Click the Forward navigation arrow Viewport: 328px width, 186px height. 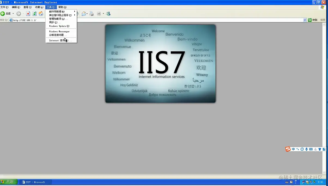pos(19,14)
